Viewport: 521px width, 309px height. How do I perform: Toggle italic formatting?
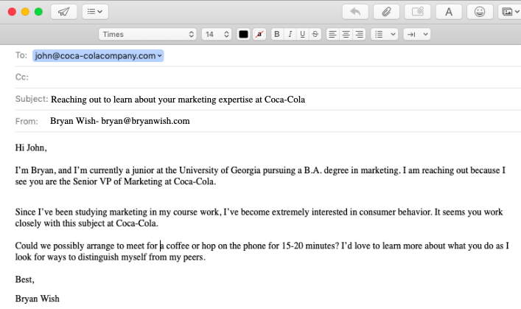[290, 34]
